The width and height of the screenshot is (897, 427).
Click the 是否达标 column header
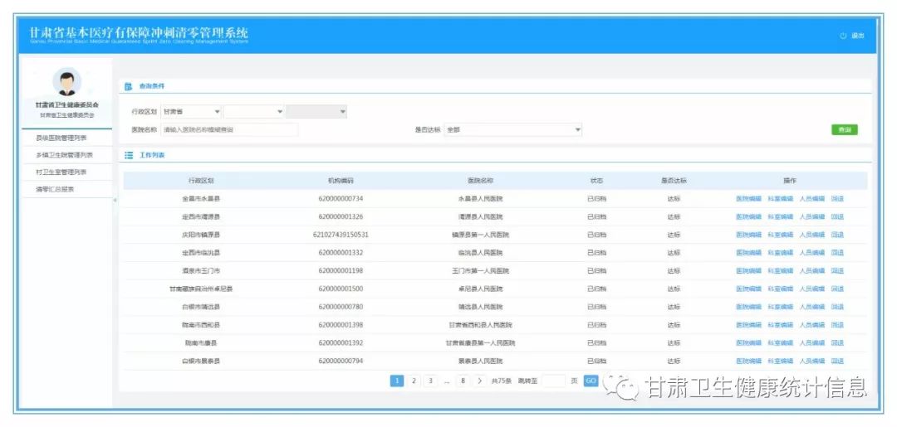click(674, 181)
